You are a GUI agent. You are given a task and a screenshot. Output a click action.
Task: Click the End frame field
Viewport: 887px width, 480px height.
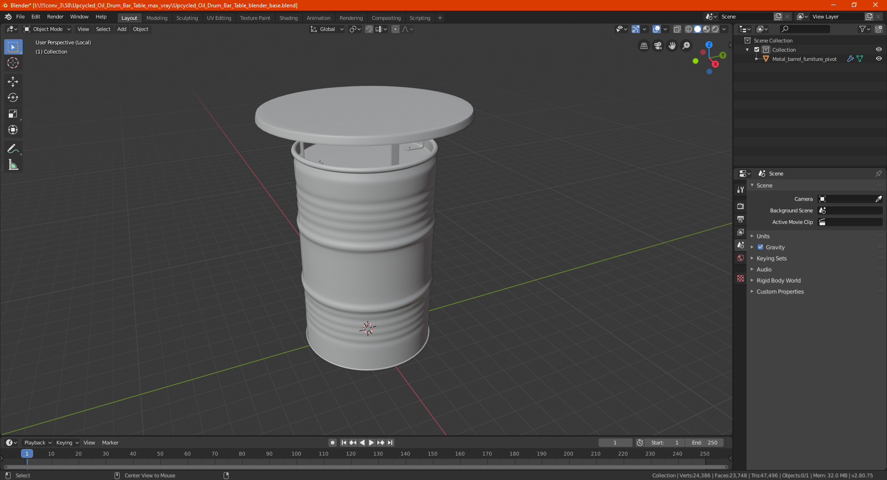tap(705, 443)
